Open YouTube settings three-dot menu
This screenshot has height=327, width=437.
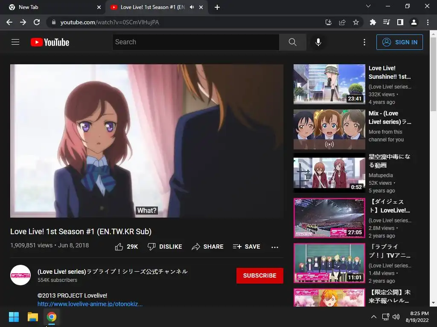[x=364, y=42]
